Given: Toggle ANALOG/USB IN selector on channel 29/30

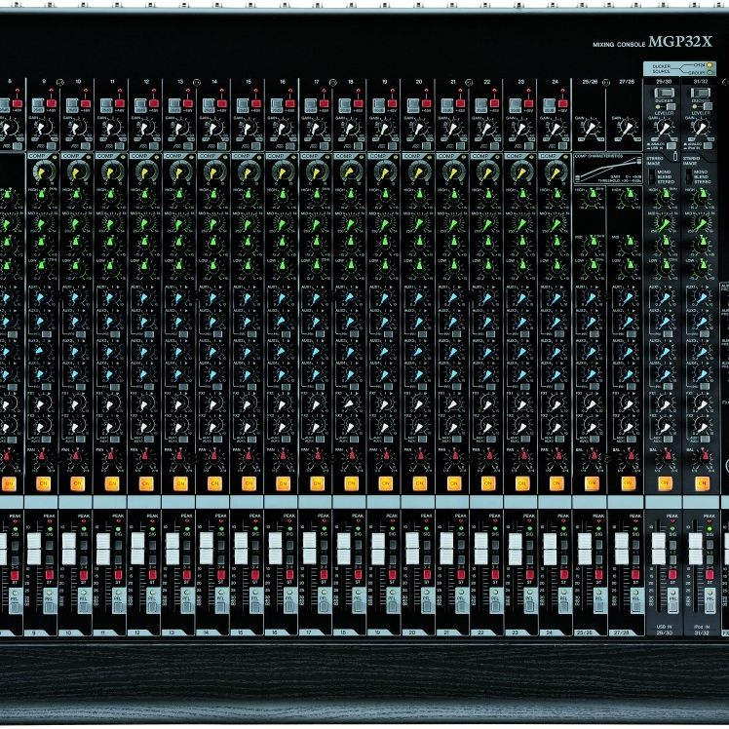Looking at the screenshot, I should (671, 145).
